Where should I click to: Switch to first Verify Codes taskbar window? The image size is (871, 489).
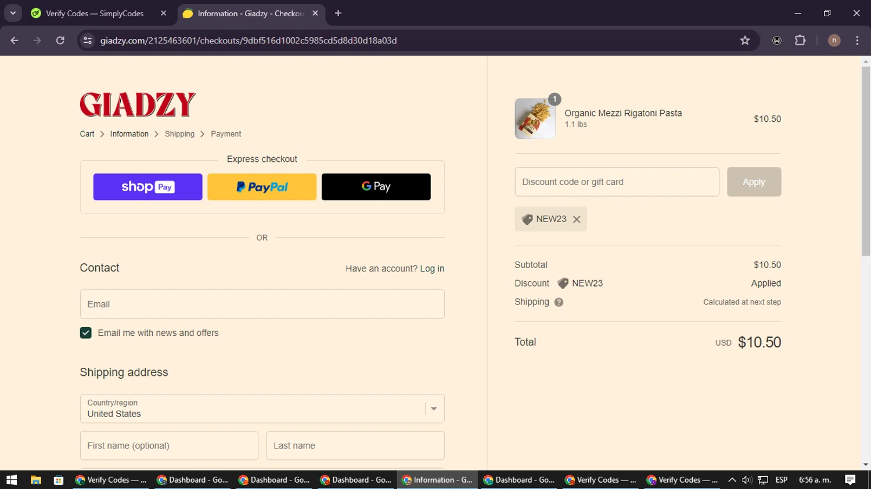click(x=111, y=480)
